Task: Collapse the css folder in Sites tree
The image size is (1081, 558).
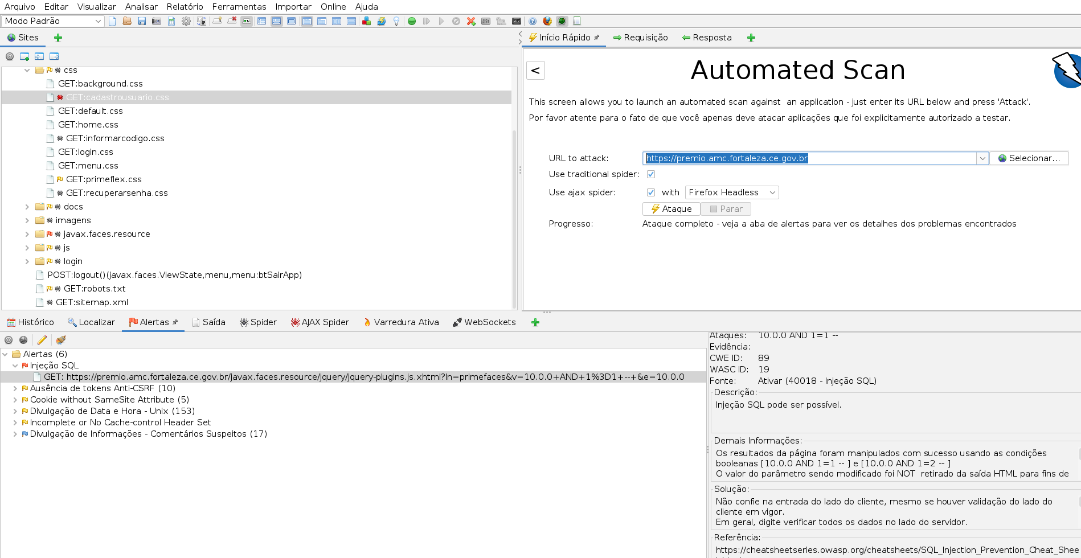Action: point(27,70)
